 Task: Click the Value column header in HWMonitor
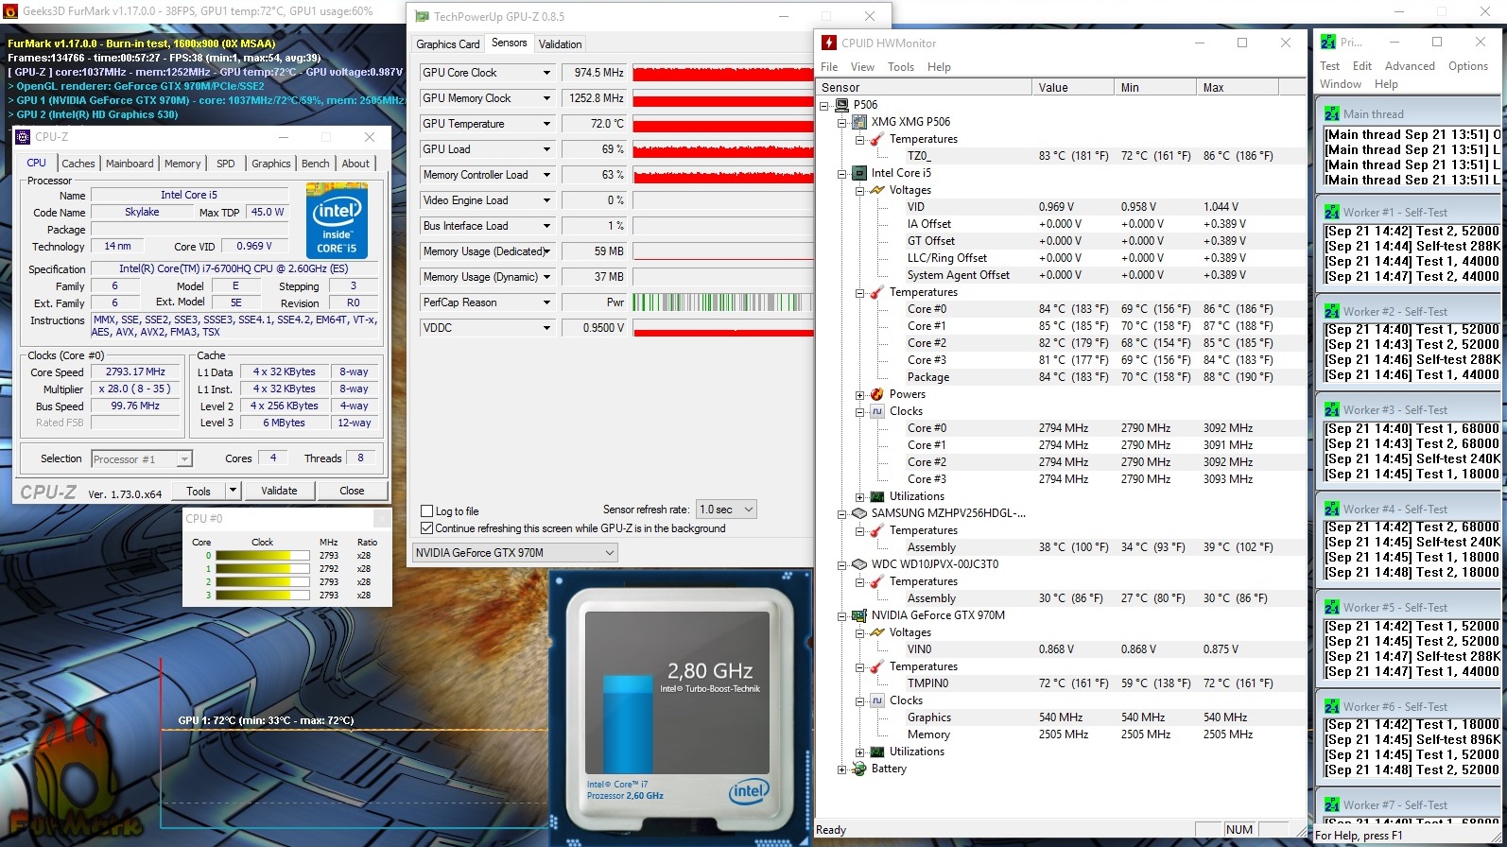(x=1073, y=87)
